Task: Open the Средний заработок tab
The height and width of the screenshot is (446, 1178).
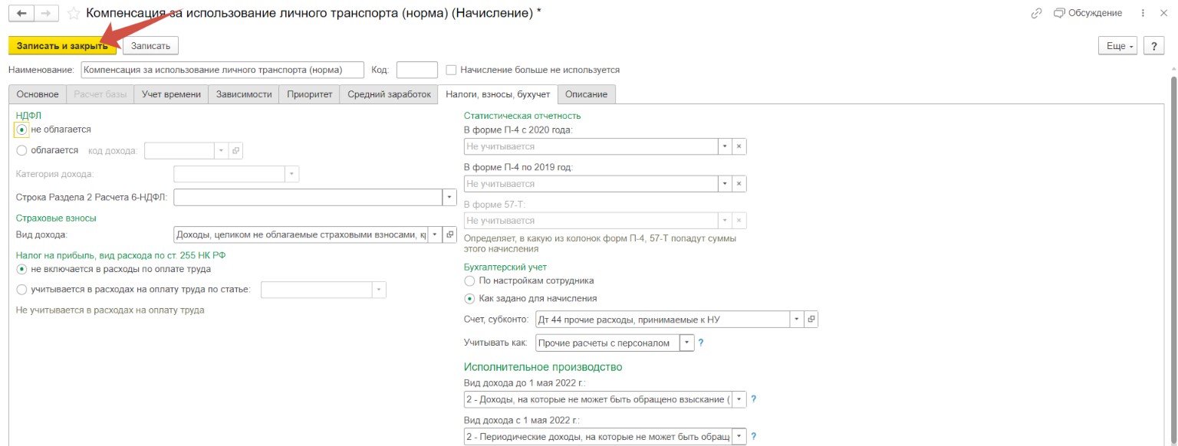Action: pos(389,94)
